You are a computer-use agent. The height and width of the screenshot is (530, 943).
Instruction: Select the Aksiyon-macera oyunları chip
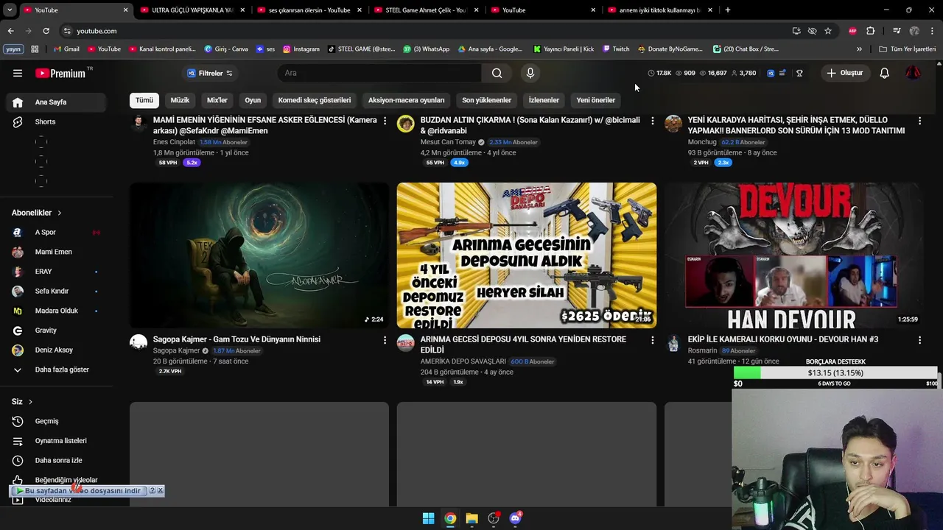point(406,100)
